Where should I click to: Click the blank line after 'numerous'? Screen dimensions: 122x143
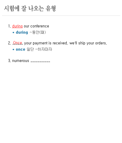pos(40,62)
